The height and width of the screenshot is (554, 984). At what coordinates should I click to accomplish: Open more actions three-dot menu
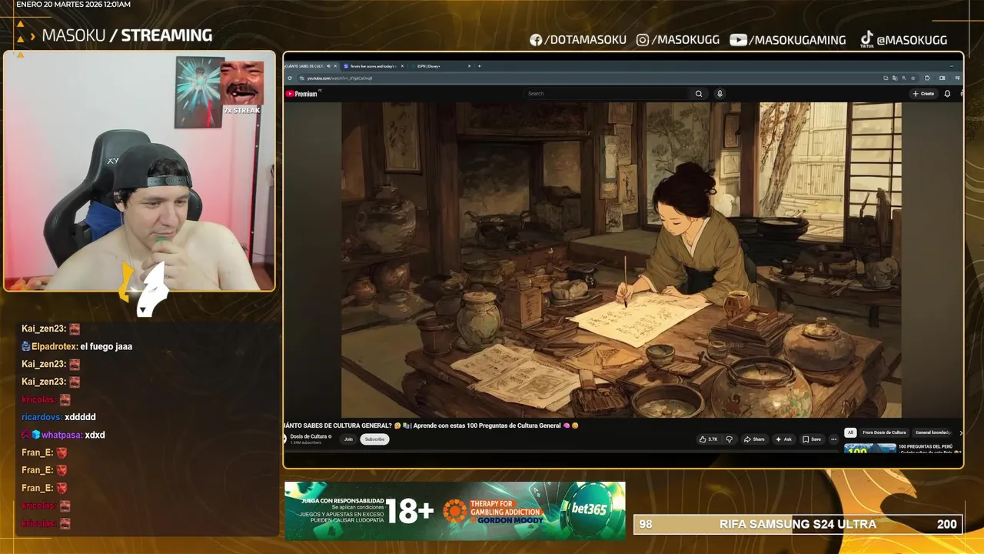click(x=833, y=439)
